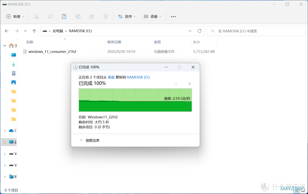Expand the OneDrive sidebar node
Viewport: 308px width, 194px height.
5,131
